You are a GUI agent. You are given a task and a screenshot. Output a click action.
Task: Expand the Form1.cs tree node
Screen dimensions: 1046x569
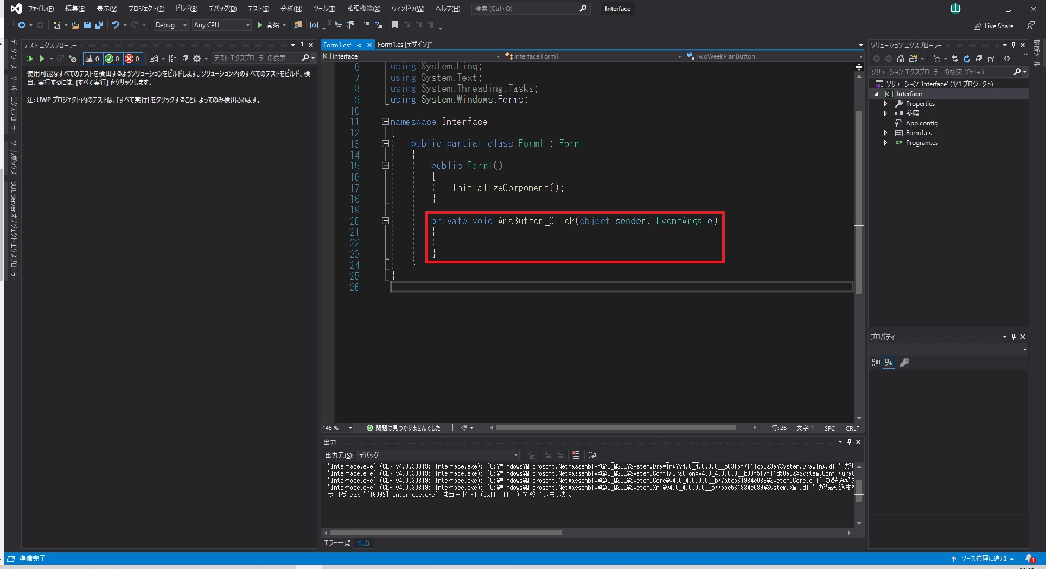pos(885,133)
